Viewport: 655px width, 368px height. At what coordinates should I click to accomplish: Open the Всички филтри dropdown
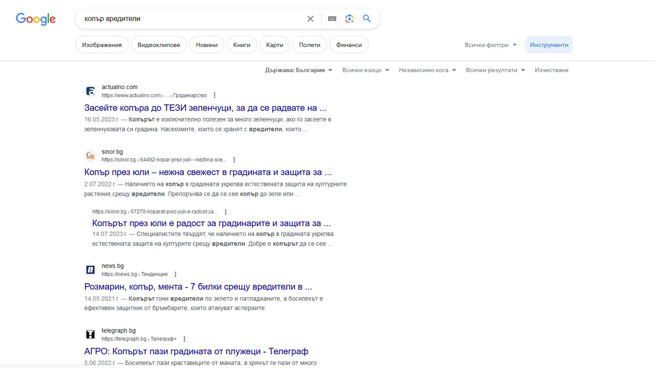(x=490, y=45)
